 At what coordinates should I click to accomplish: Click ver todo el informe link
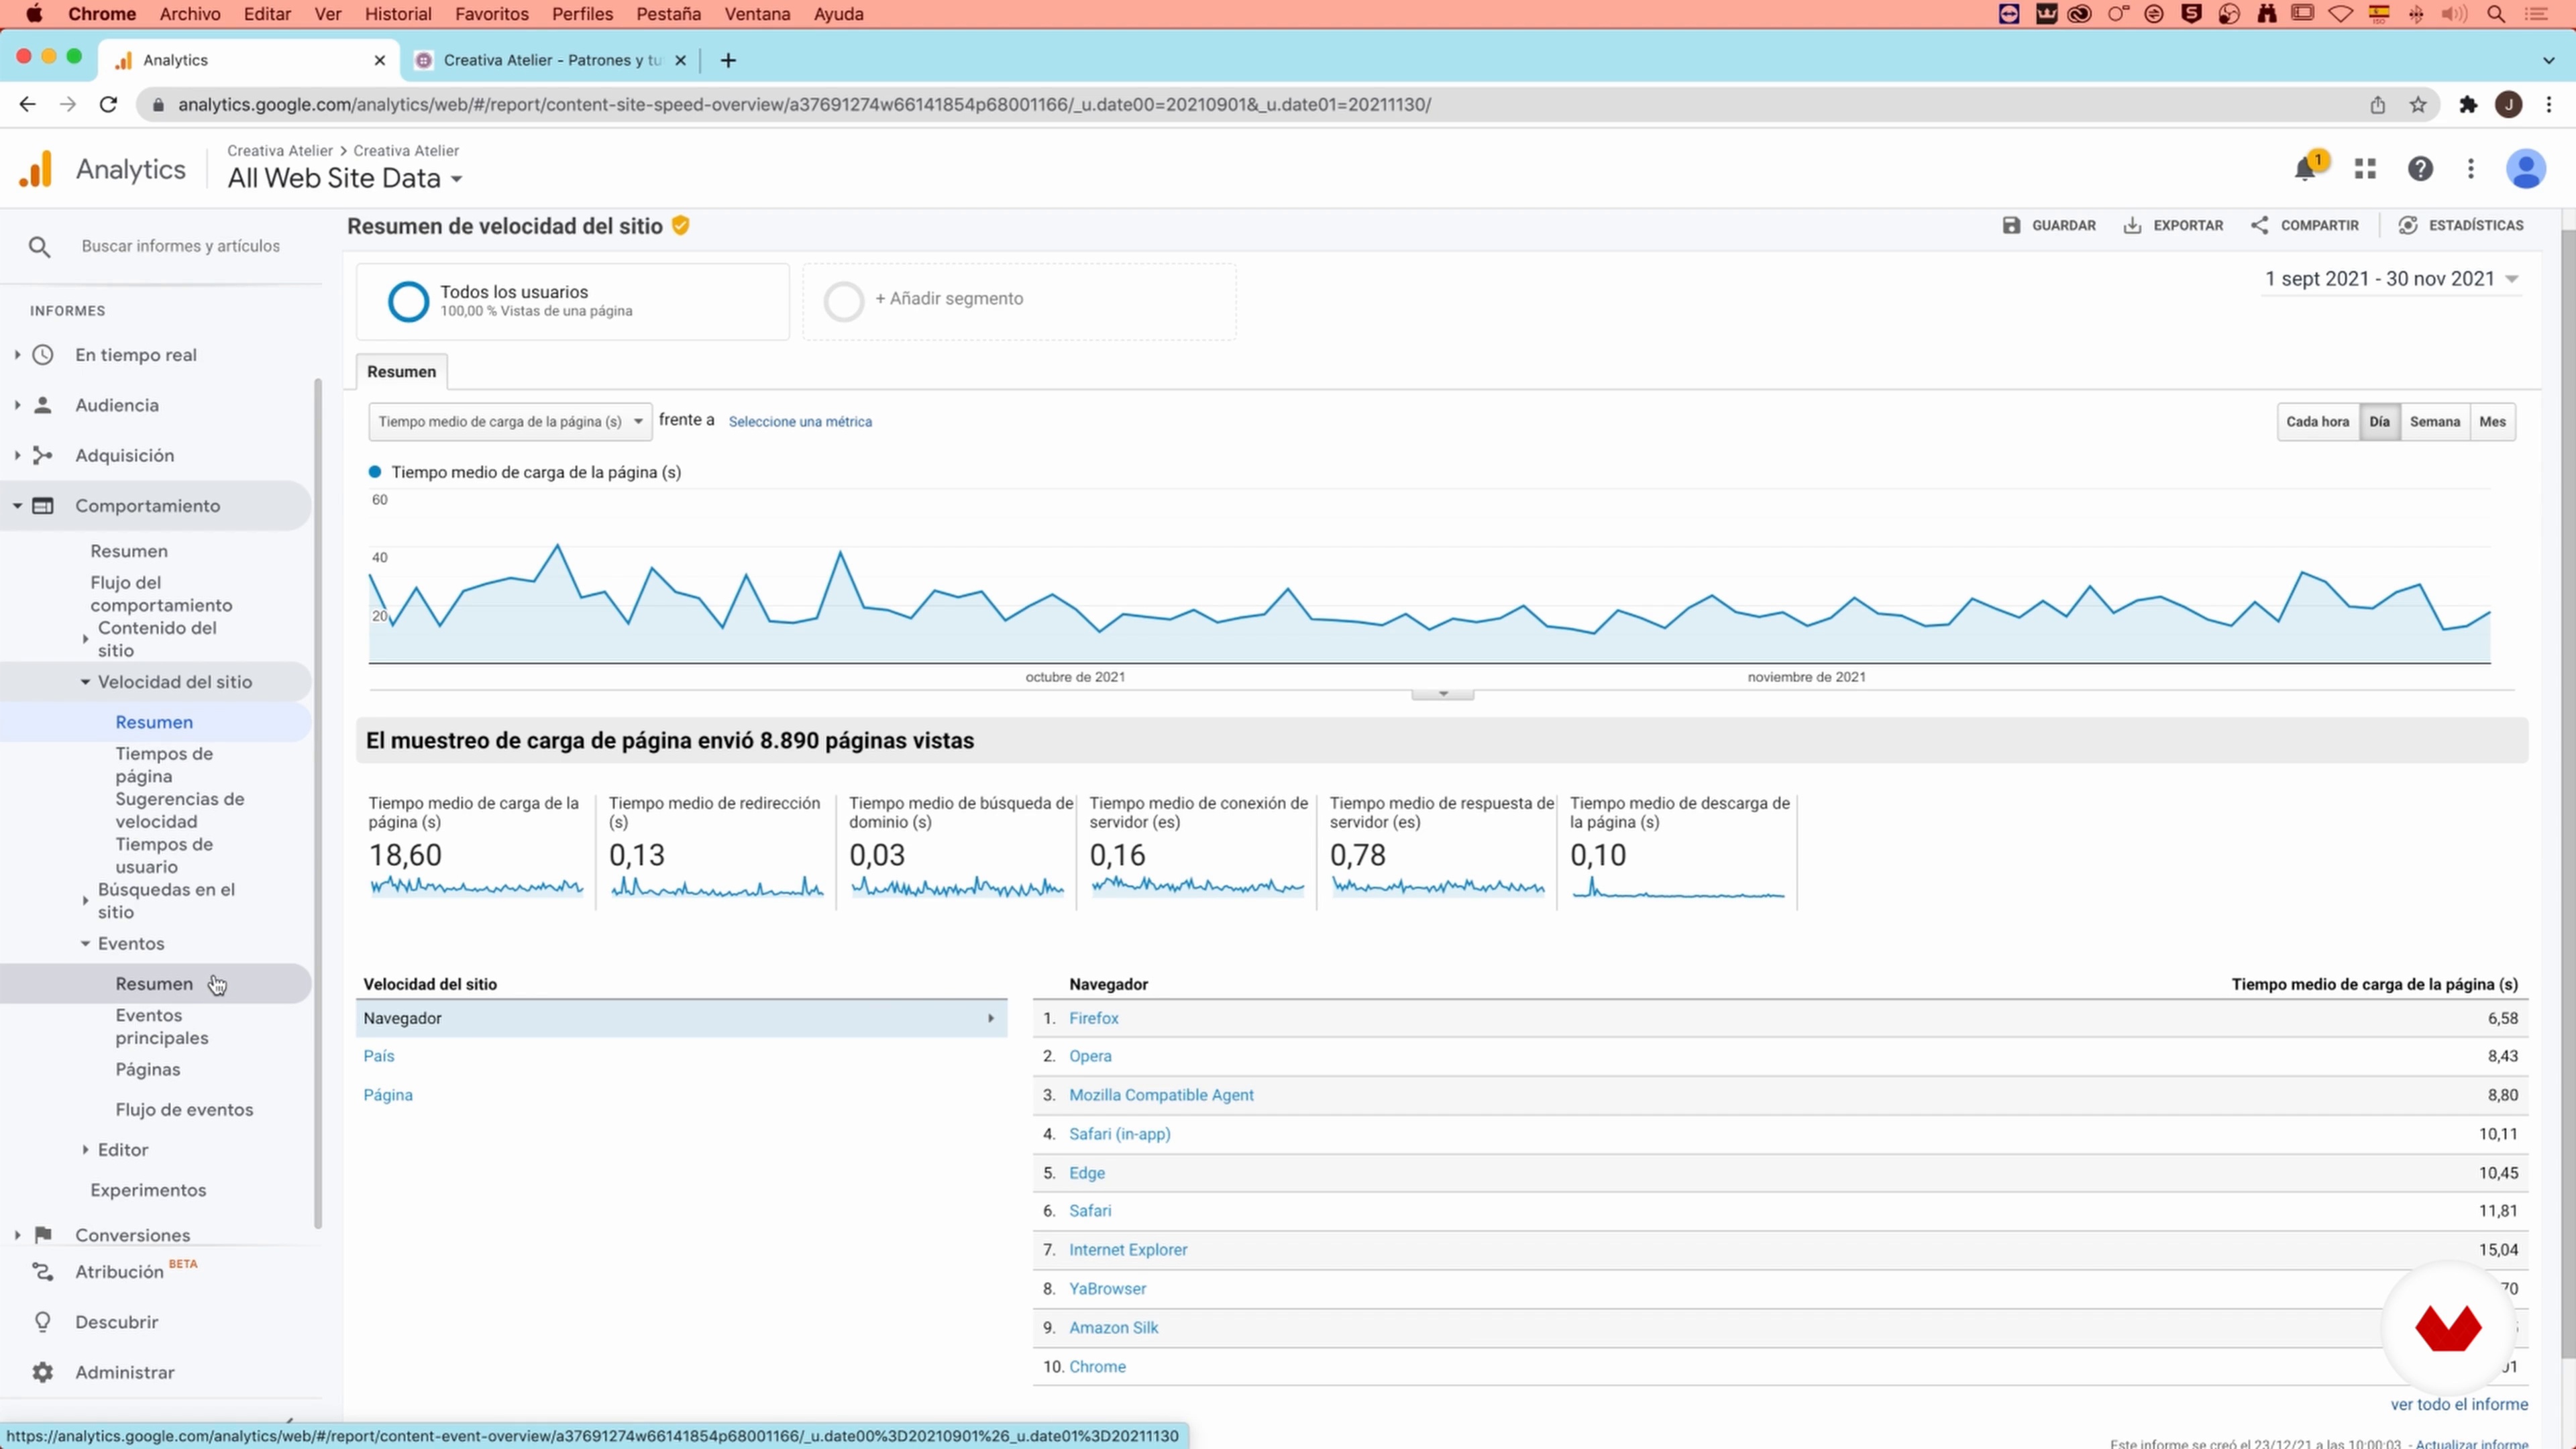pos(2459,1404)
